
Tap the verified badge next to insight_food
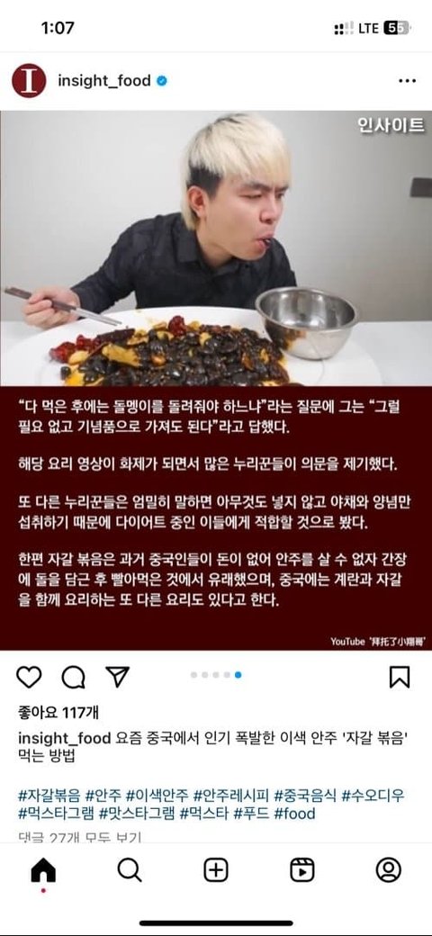pyautogui.click(x=161, y=81)
